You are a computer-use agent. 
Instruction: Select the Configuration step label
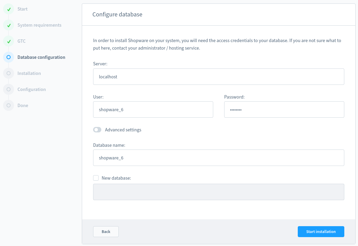click(32, 89)
